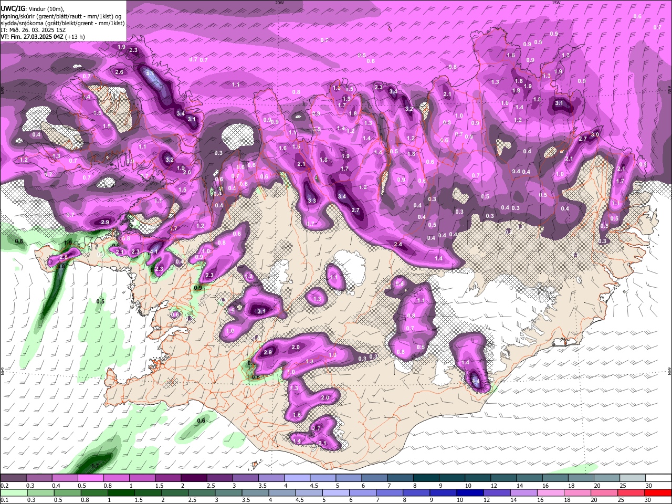Select the violet swatch between 14 and 16, bottom legend row
This screenshot has height=504, width=672.
pos(524,492)
